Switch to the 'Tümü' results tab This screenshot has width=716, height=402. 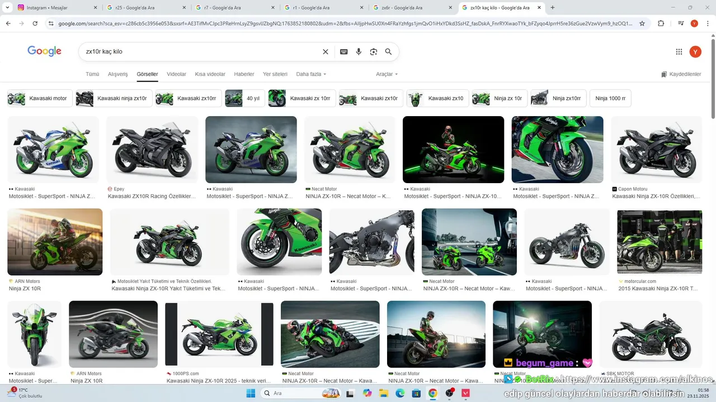(92, 74)
